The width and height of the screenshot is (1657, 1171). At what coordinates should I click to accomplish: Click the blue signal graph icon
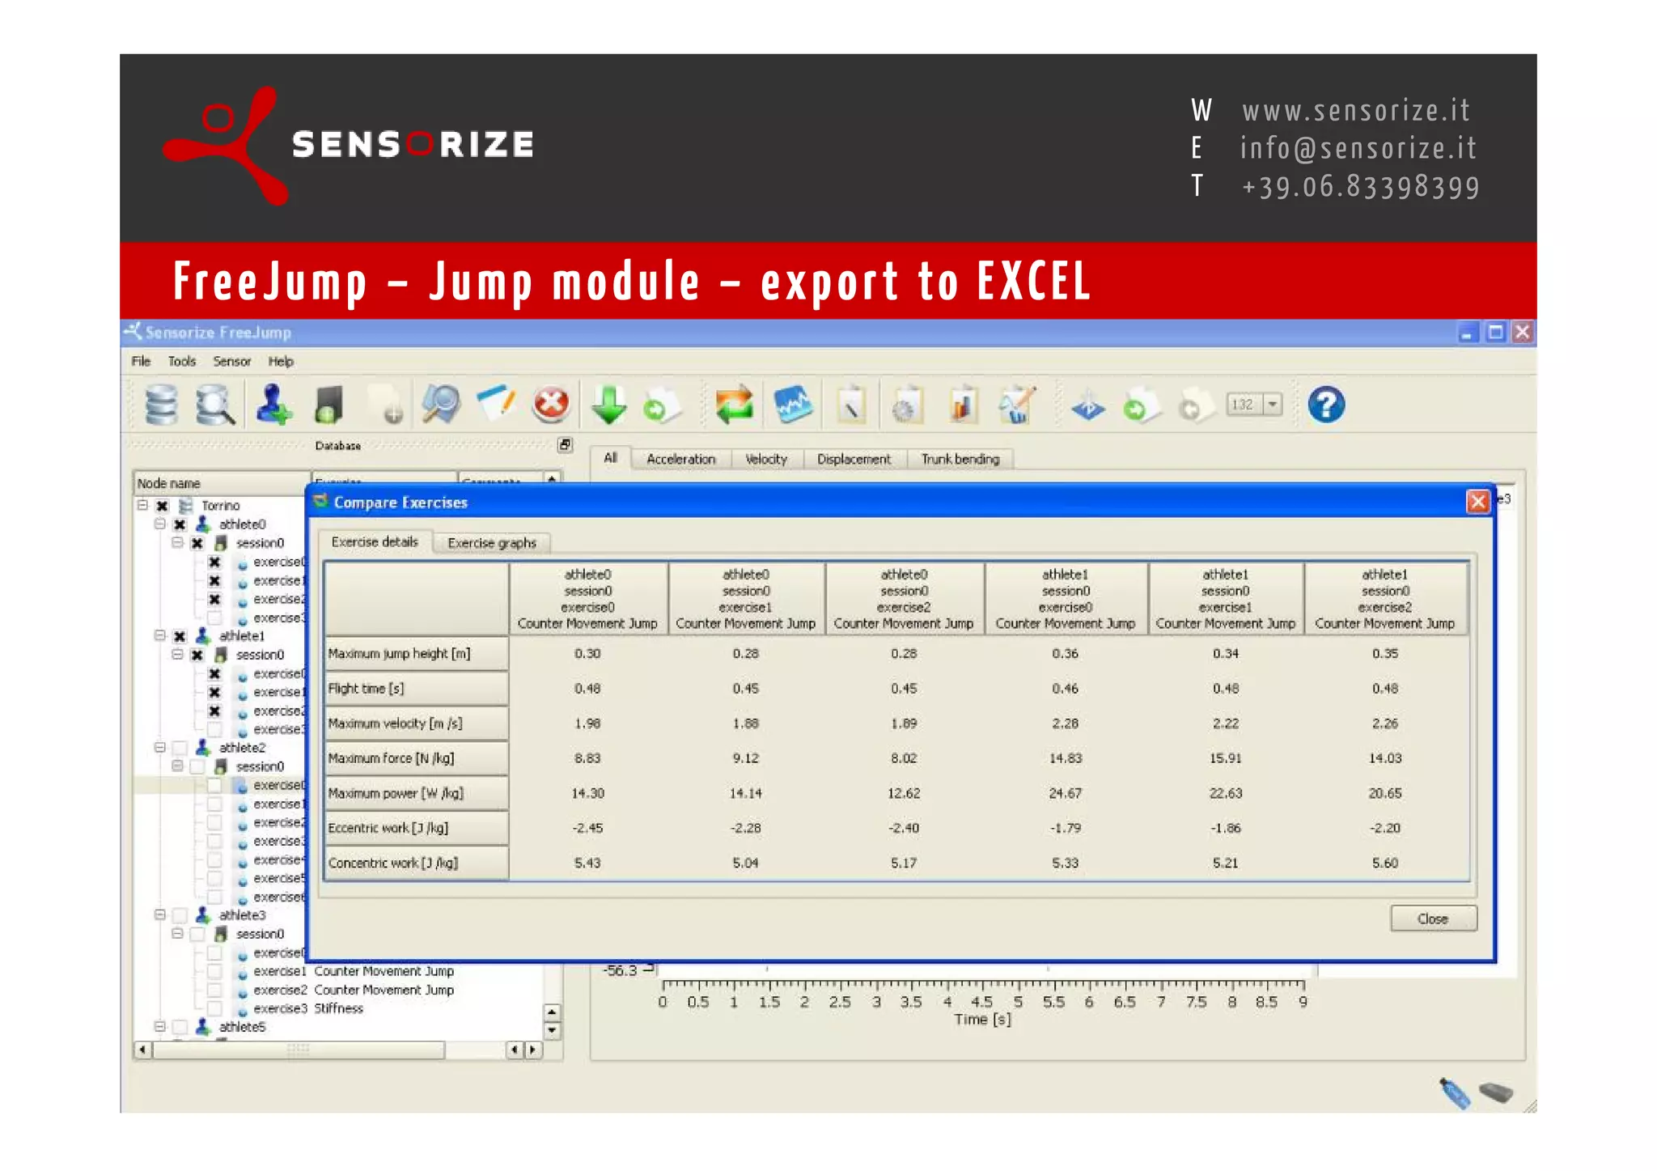[792, 405]
